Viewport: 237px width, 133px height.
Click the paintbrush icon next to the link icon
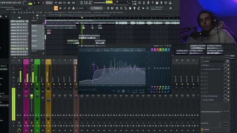point(65,8)
